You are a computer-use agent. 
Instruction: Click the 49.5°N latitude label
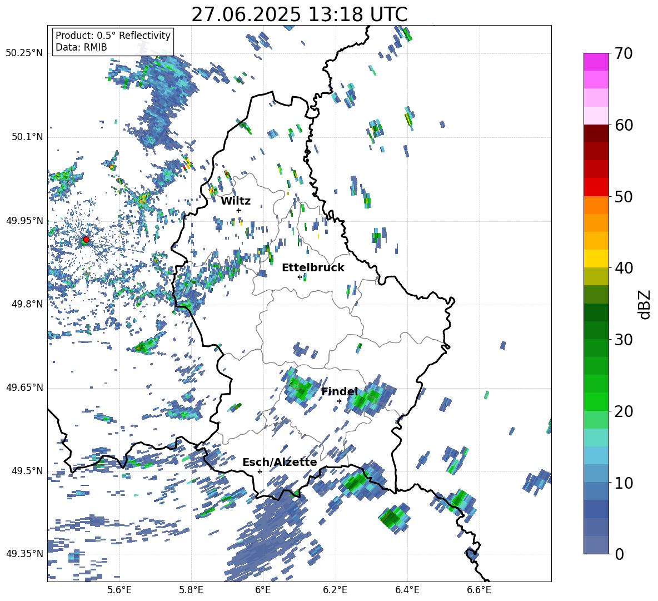[27, 470]
